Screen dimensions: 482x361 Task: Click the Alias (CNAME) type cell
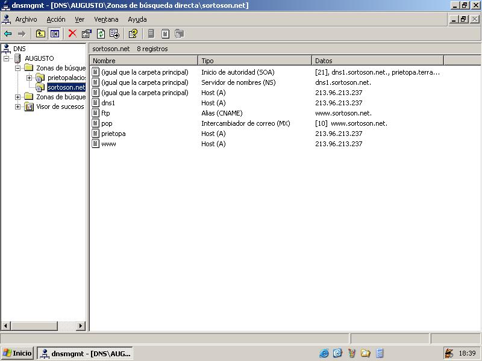(222, 113)
